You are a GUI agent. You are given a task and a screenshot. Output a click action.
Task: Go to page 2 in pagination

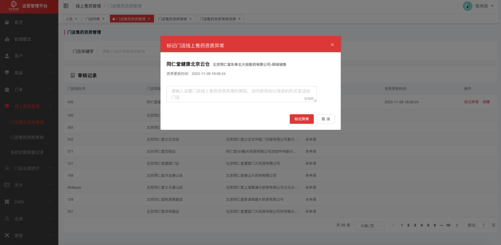(409, 225)
